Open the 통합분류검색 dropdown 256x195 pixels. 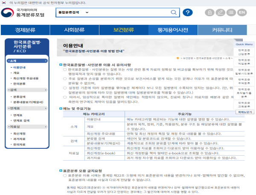75,12
